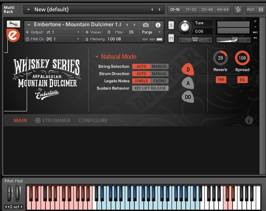
Task: Select the A string pick
Action: click(188, 83)
